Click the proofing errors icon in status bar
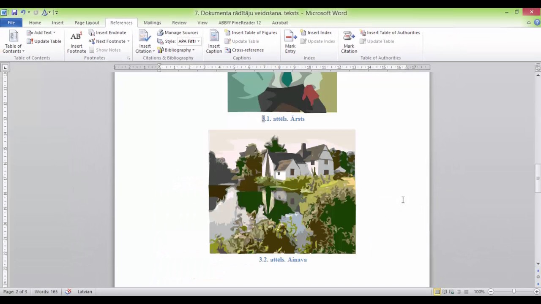 68,292
